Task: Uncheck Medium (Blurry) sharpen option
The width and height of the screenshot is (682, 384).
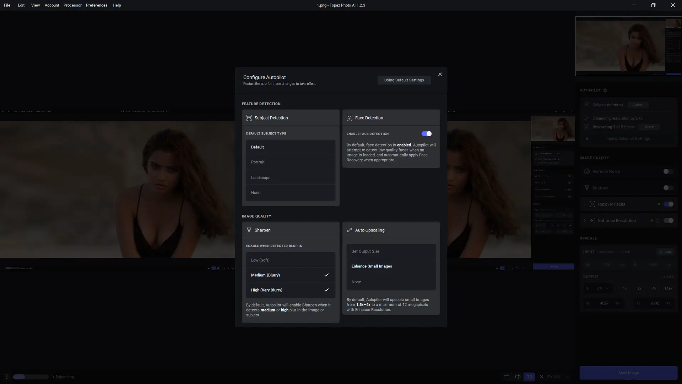Action: 290,275
